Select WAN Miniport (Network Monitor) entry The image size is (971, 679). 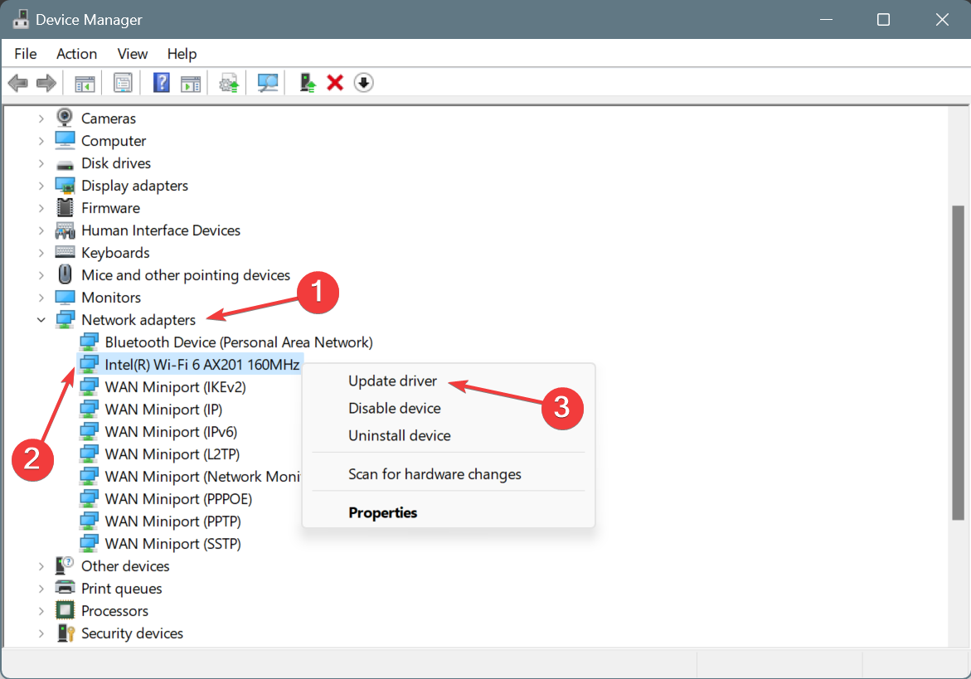point(202,477)
